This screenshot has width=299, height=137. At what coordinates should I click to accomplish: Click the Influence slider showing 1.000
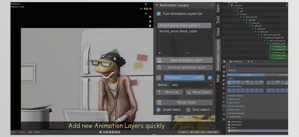(184, 77)
